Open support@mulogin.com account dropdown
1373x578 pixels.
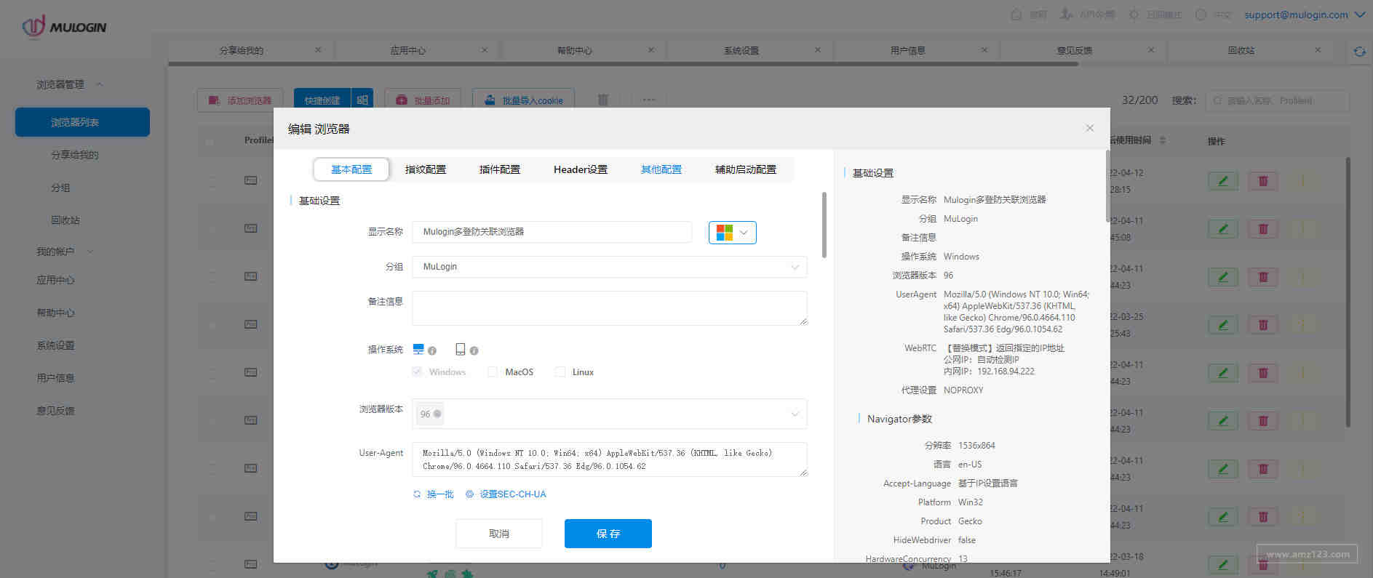(1305, 15)
